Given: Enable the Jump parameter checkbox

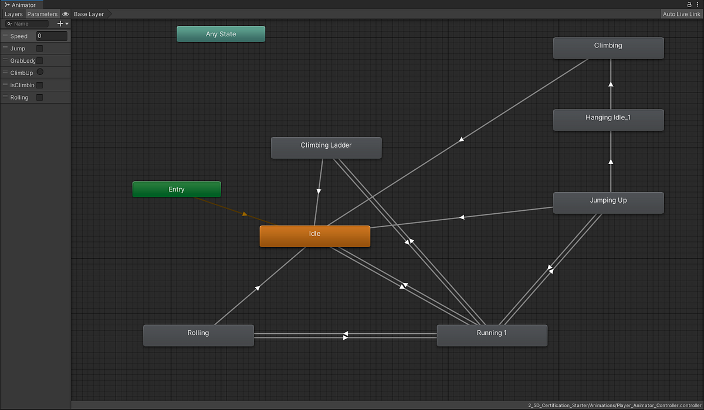Looking at the screenshot, I should 39,49.
